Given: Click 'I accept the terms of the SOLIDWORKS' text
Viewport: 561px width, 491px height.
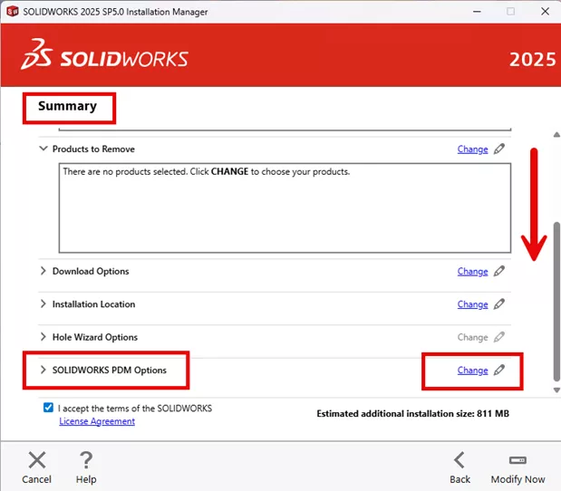Looking at the screenshot, I should pos(135,409).
